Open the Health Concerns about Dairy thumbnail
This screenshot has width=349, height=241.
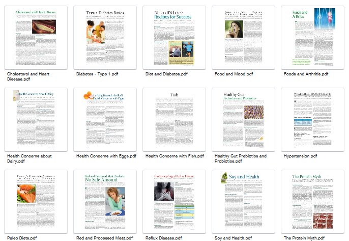(x=36, y=120)
